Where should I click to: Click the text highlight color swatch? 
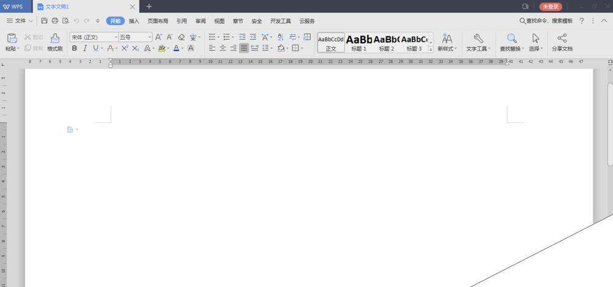161,48
